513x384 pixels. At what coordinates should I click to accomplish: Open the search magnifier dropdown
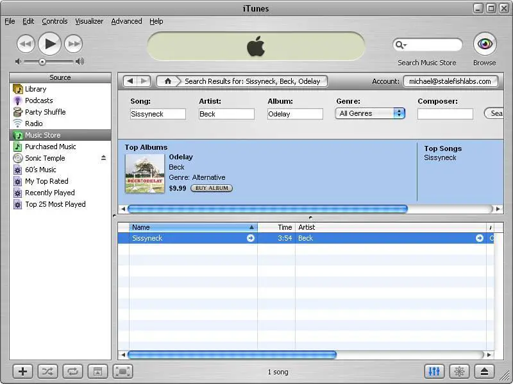click(x=400, y=45)
